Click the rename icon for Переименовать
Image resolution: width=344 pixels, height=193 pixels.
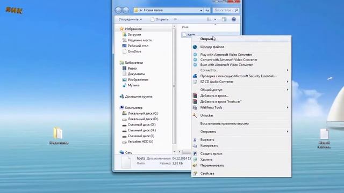195,166
